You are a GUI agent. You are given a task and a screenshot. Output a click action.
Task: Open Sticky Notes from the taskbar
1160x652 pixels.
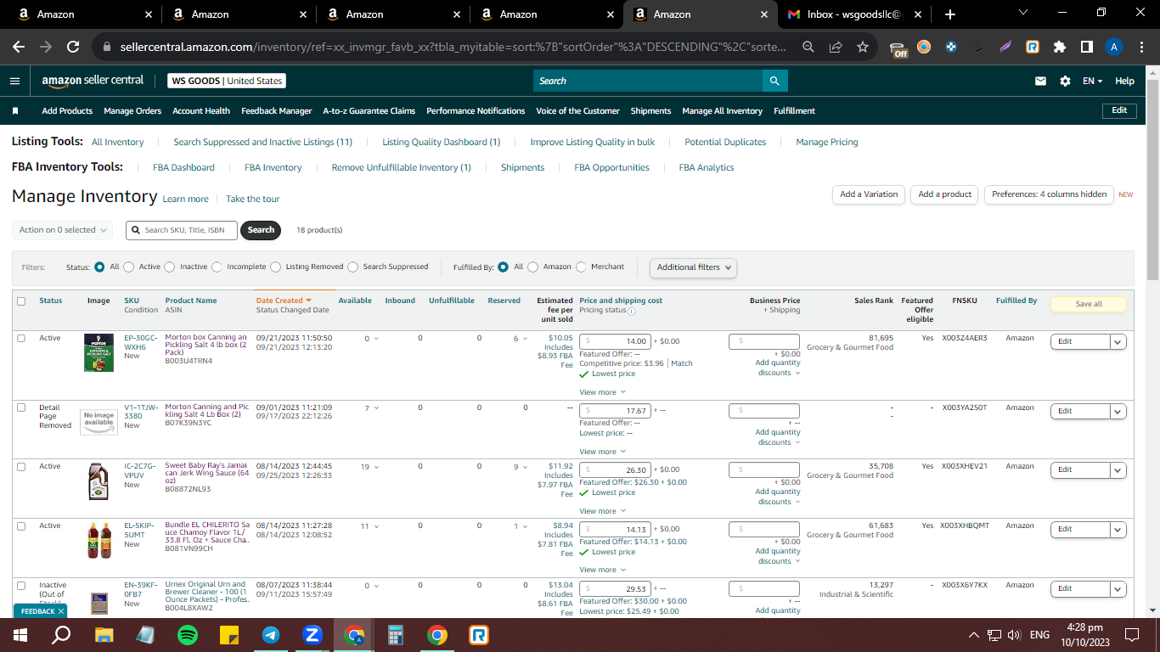pyautogui.click(x=229, y=635)
